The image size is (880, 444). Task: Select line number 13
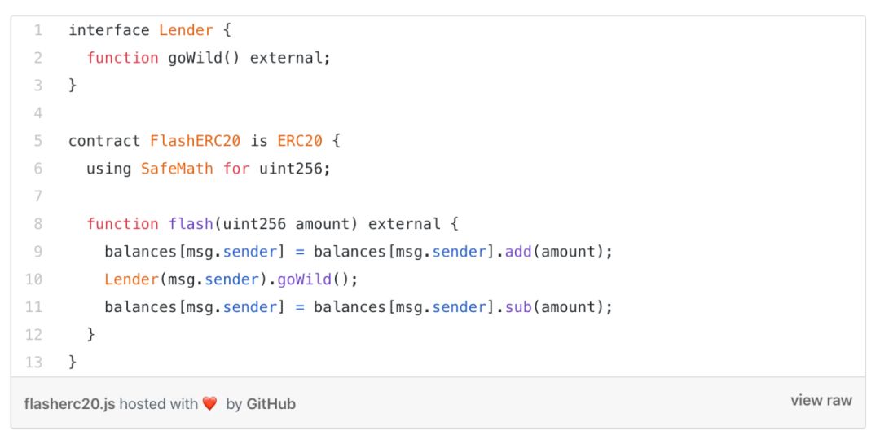[x=33, y=363]
